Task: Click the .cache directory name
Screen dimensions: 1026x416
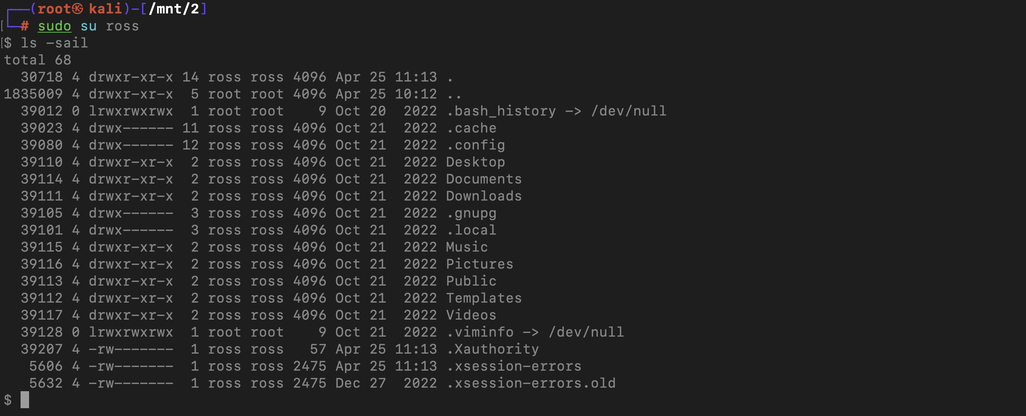Action: pos(471,128)
